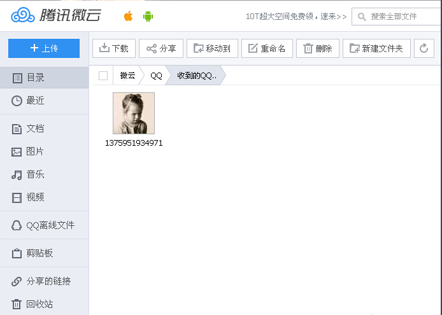Open 文档 documents category
Screen dimensions: 442x315
point(44,129)
